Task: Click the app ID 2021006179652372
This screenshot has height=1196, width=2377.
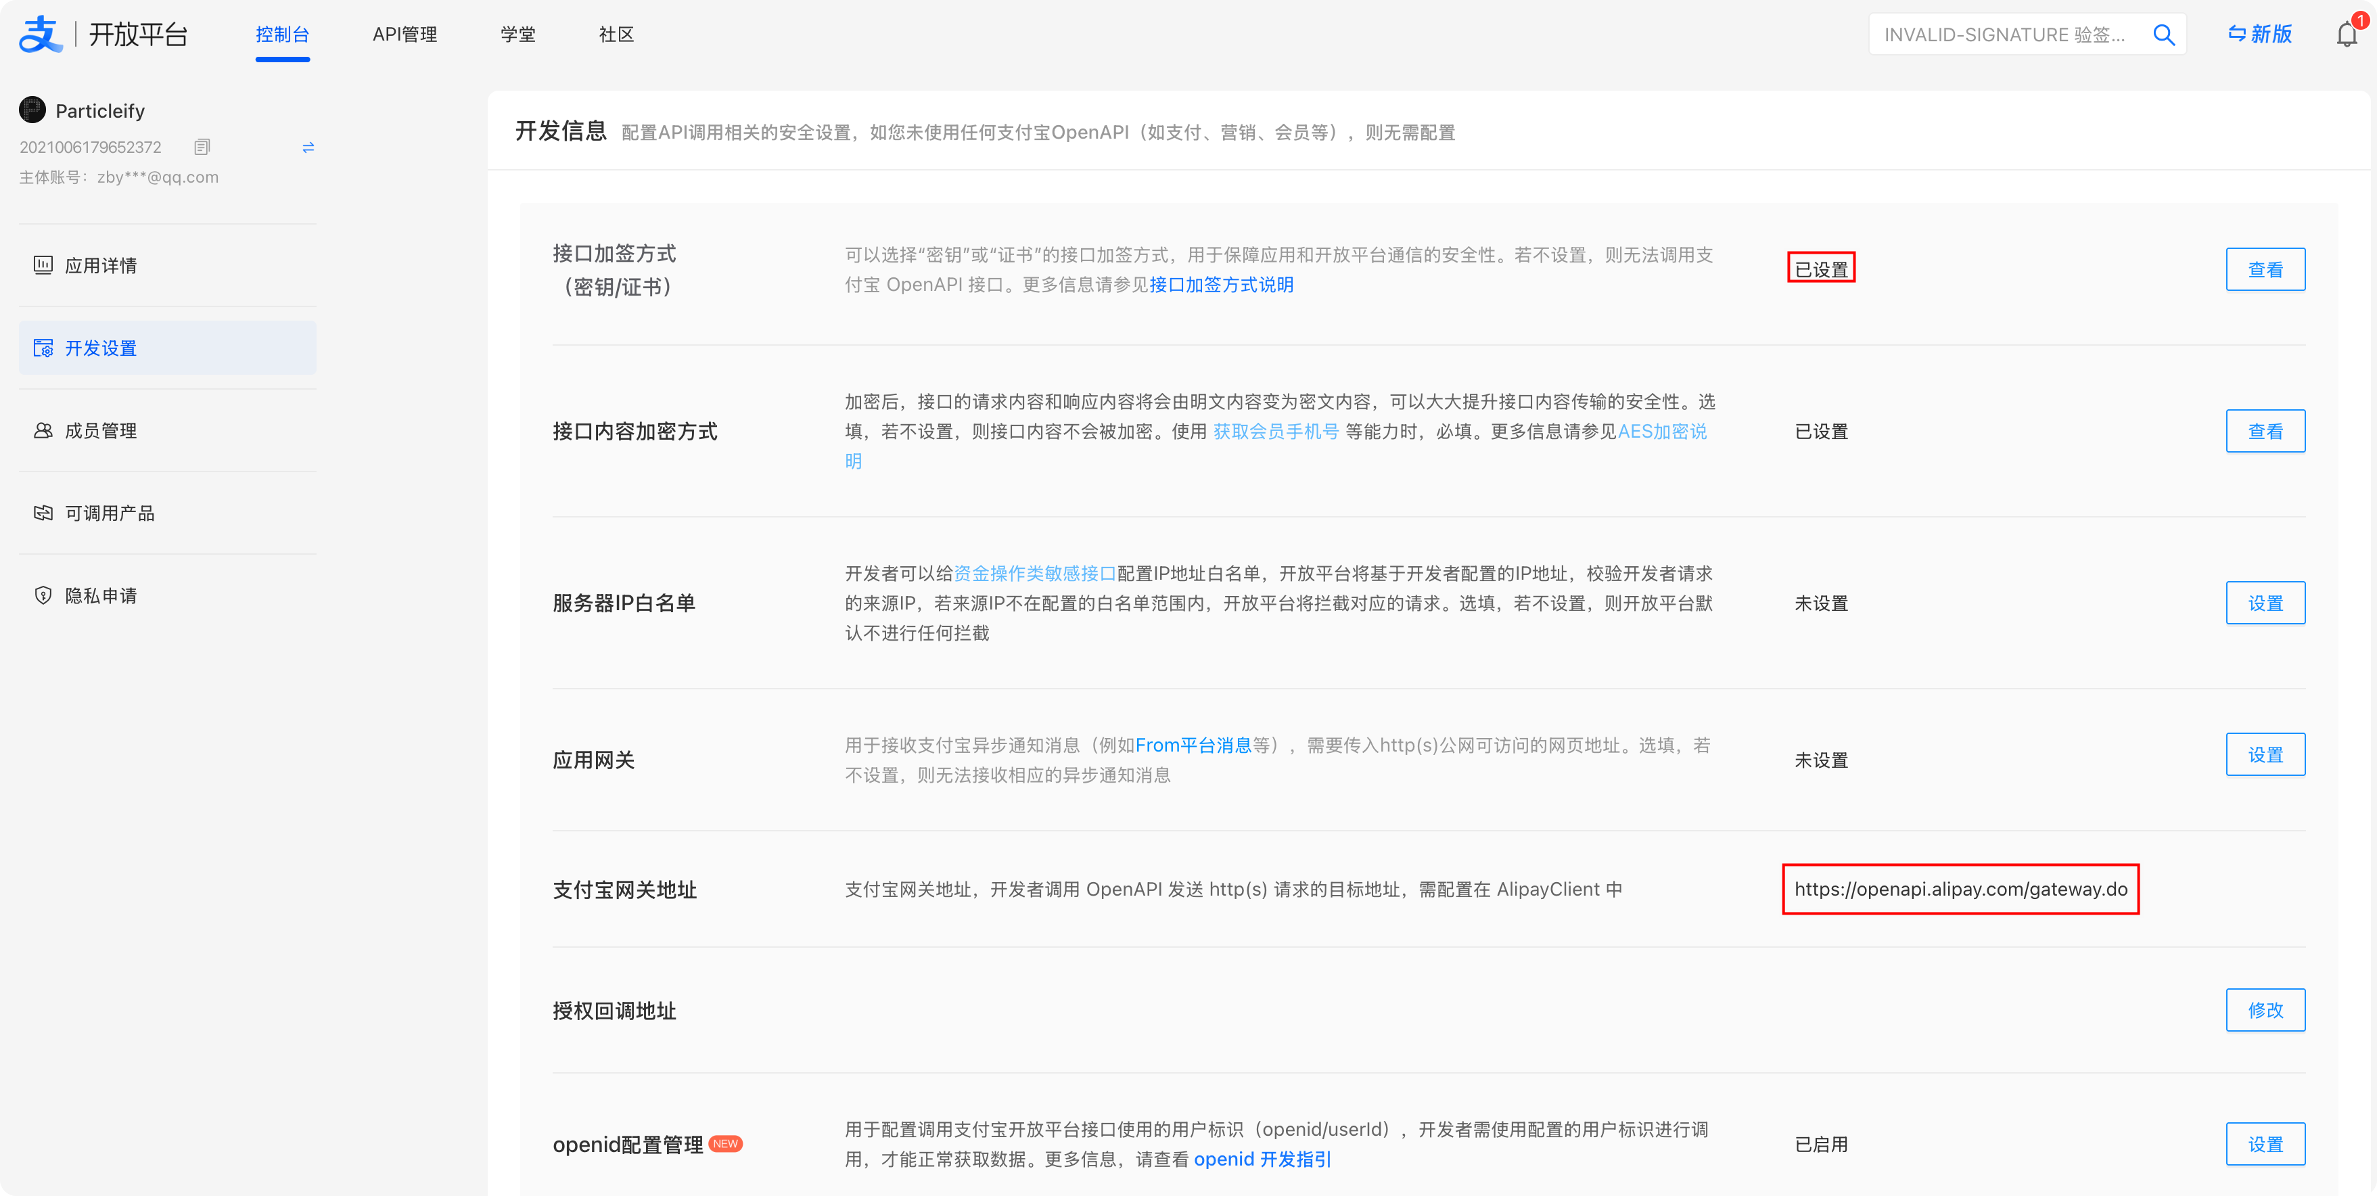Action: (x=91, y=147)
